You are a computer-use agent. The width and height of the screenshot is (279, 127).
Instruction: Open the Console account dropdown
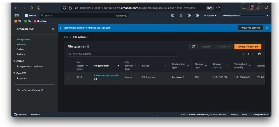[x=245, y=15]
